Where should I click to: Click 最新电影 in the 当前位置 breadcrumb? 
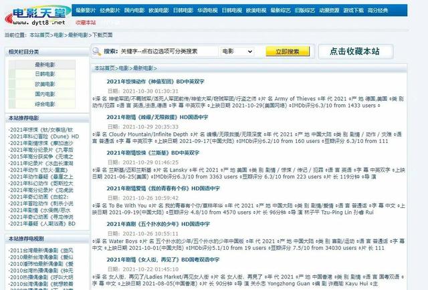click(78, 35)
